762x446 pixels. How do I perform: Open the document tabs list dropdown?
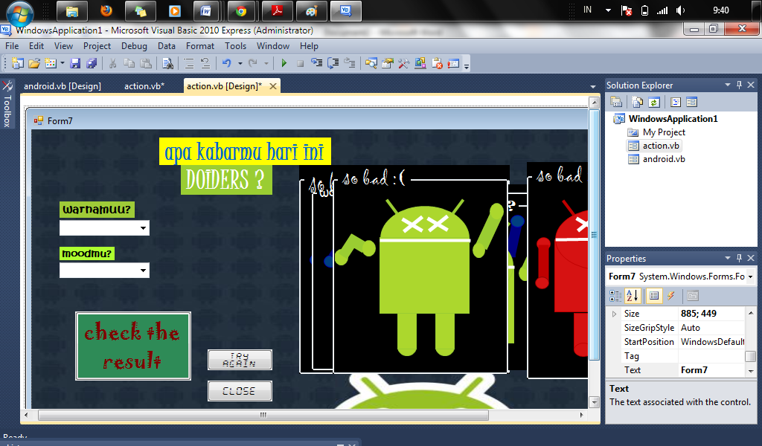coord(593,86)
